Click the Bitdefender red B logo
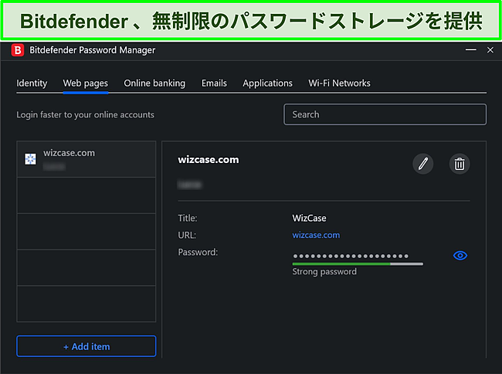This screenshot has width=502, height=374. tap(18, 50)
